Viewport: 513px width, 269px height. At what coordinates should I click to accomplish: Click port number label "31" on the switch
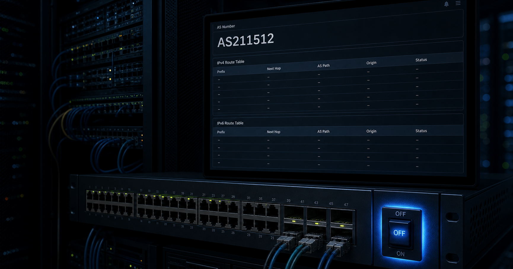tap(248, 198)
